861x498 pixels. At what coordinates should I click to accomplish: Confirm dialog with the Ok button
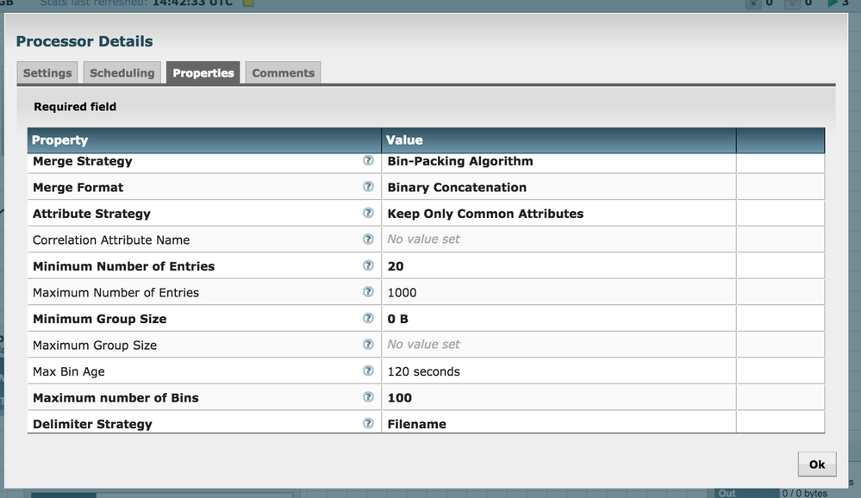pyautogui.click(x=817, y=464)
